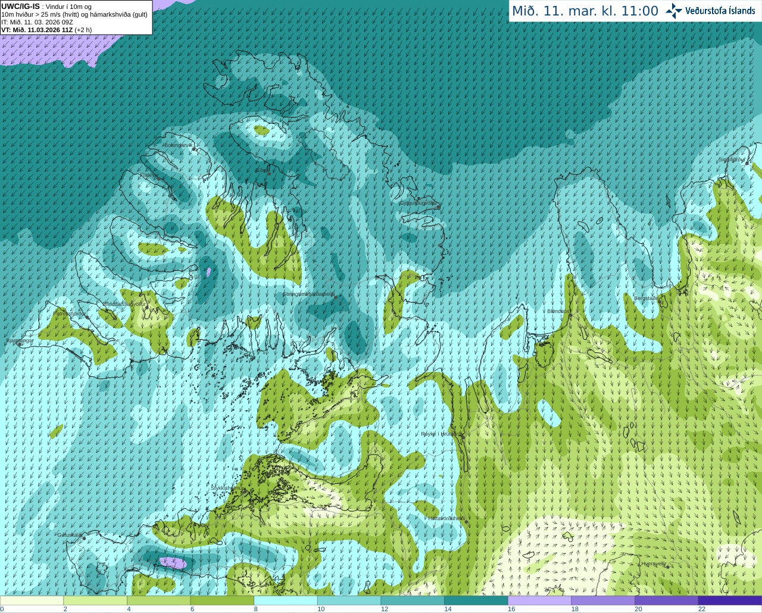Click the Gjögurflugvöllur station label
762x613 pixels.
pos(419,203)
